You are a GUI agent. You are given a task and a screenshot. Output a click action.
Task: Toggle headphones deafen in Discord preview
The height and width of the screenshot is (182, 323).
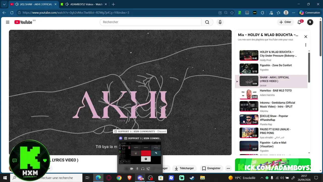click(x=143, y=169)
